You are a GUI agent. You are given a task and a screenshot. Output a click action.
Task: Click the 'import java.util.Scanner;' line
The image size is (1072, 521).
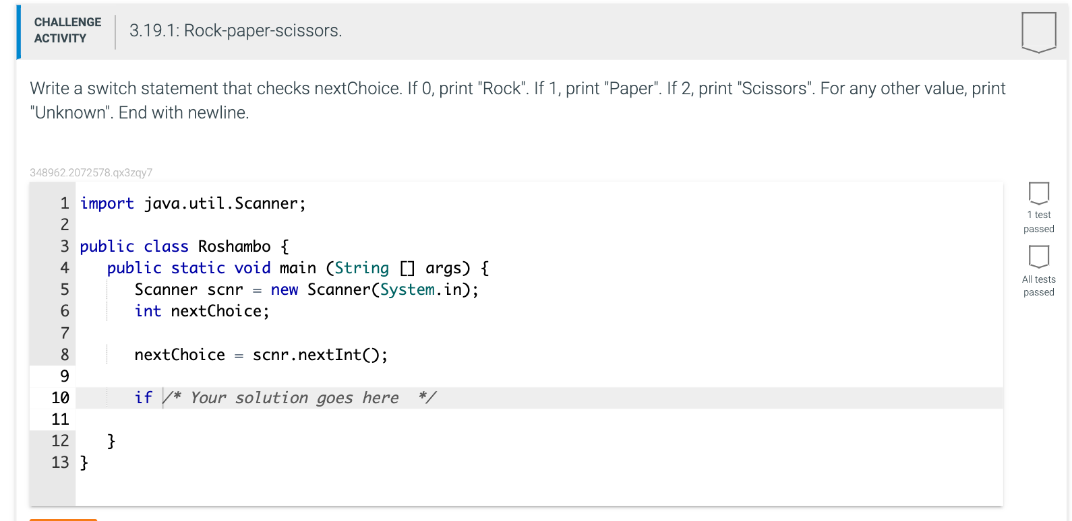pyautogui.click(x=193, y=203)
